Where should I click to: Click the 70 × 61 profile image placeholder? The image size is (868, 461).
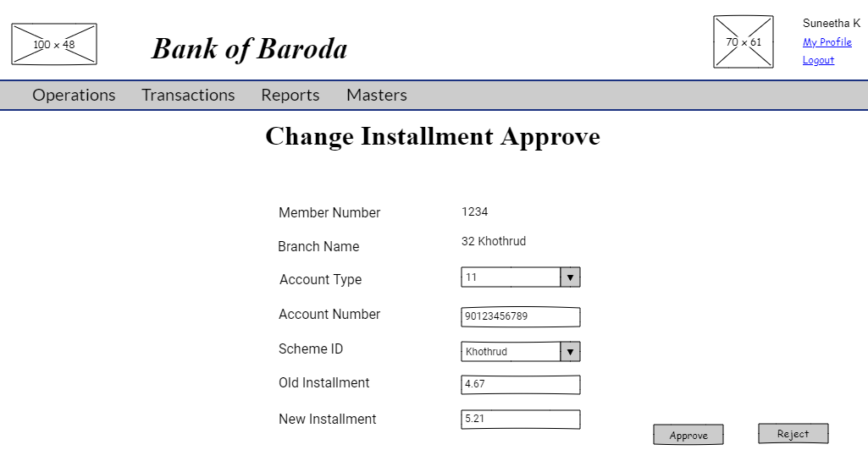click(743, 42)
